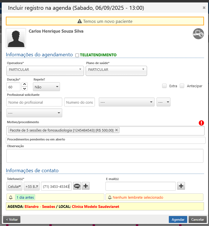Check the Antecipar checkbox
The height and width of the screenshot is (226, 209).
(x=182, y=86)
